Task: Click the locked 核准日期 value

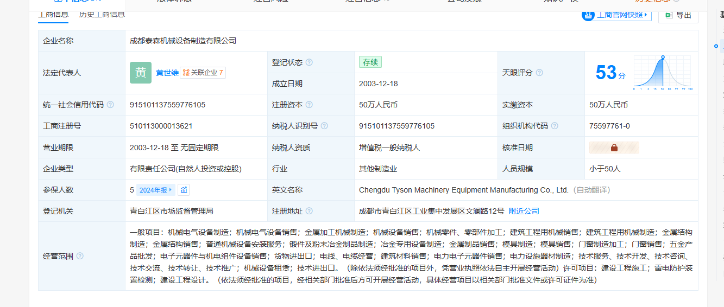Action: pos(614,148)
